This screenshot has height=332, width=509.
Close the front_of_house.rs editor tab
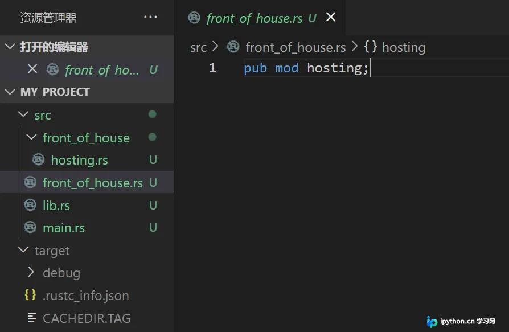331,17
